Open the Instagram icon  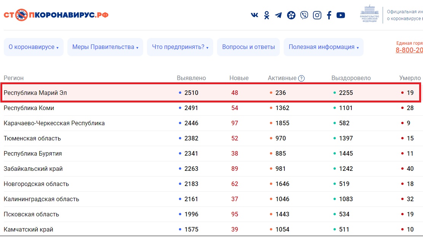(x=317, y=15)
